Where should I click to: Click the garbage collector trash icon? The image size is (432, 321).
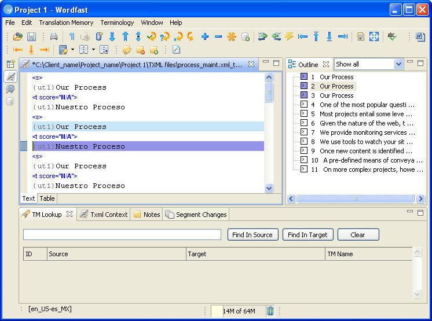click(270, 311)
